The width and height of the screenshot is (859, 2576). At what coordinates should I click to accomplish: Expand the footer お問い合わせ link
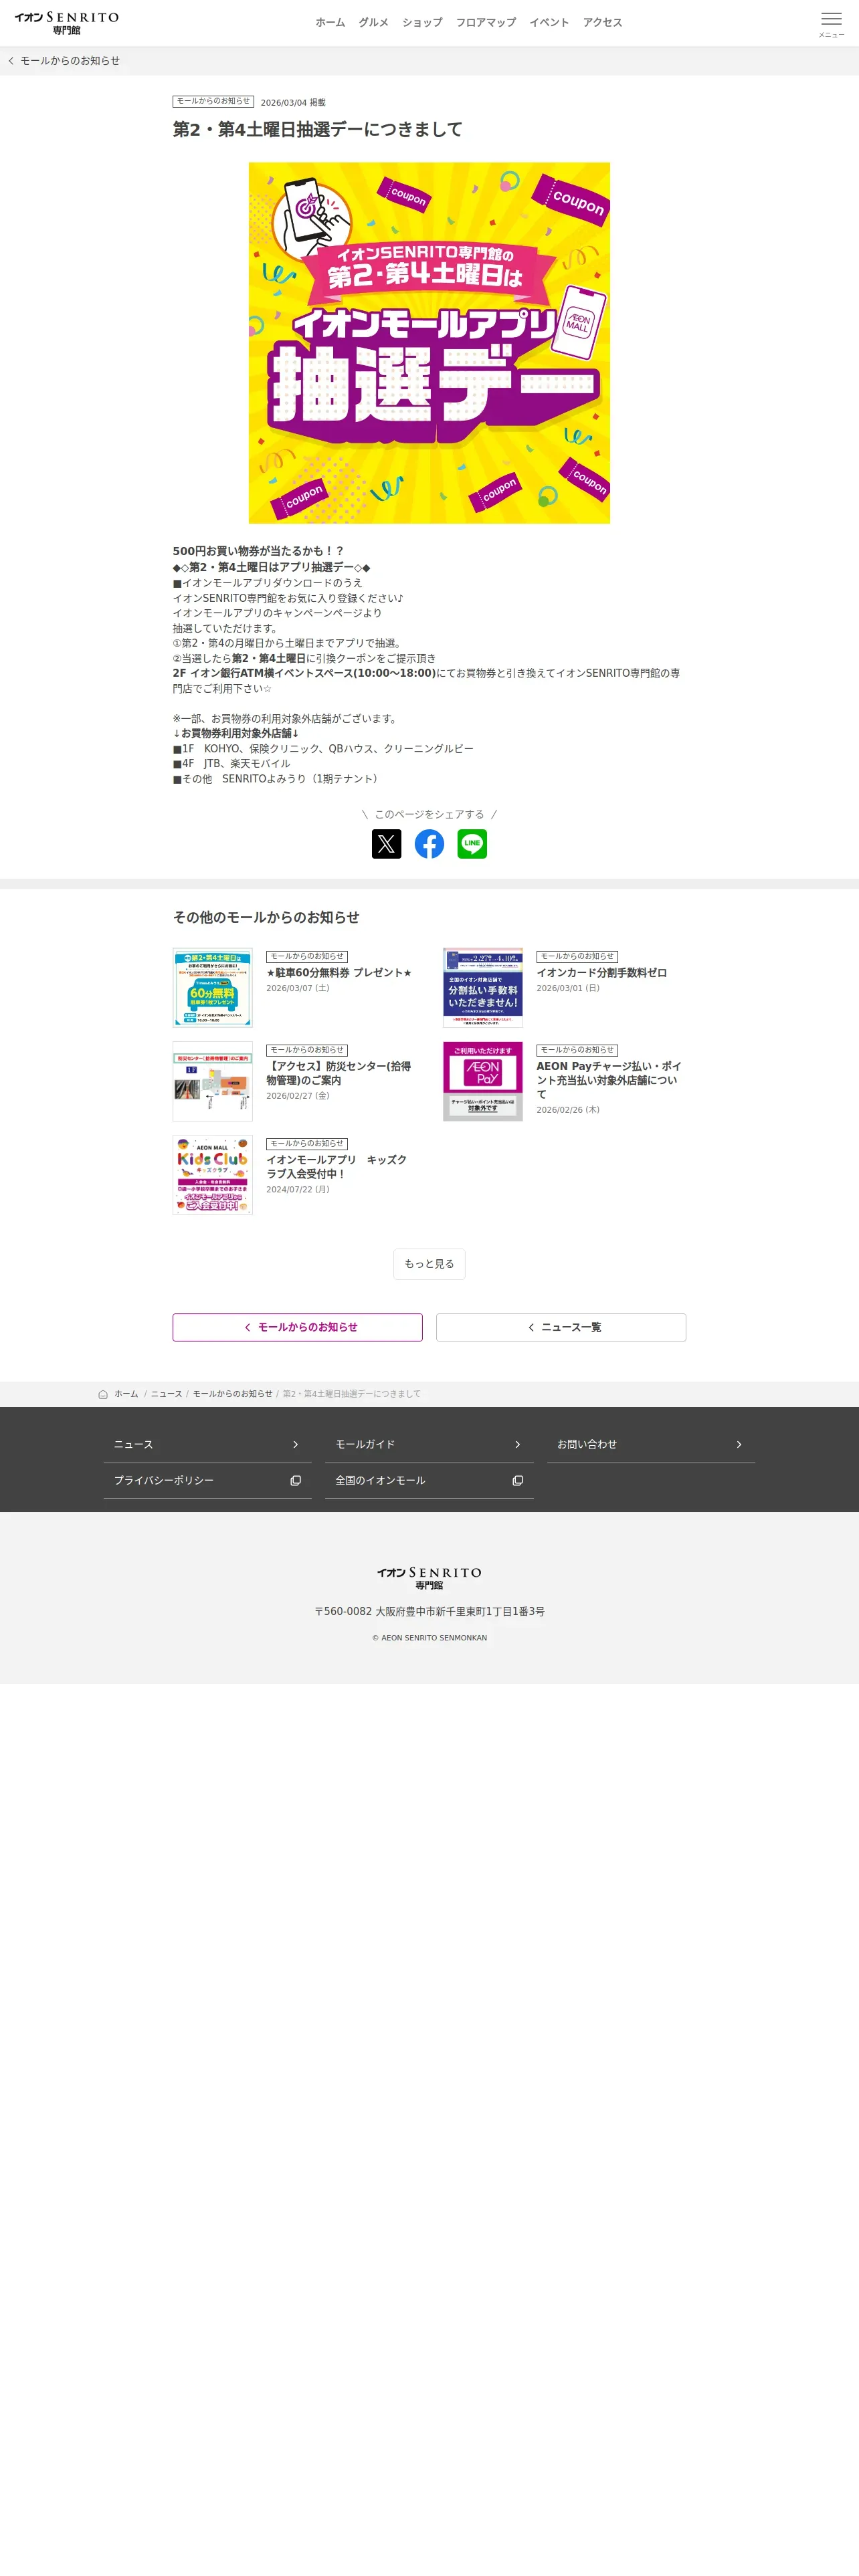click(651, 1445)
